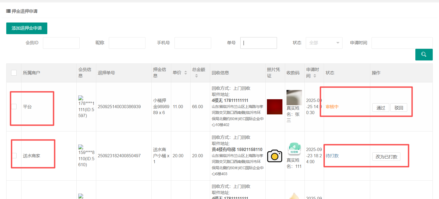Screen dimensions: 439x199
Task: Focus the 会员ID input field
Action: pyautogui.click(x=61, y=43)
